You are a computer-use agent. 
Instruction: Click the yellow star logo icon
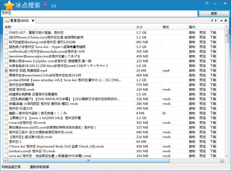point(9,5)
